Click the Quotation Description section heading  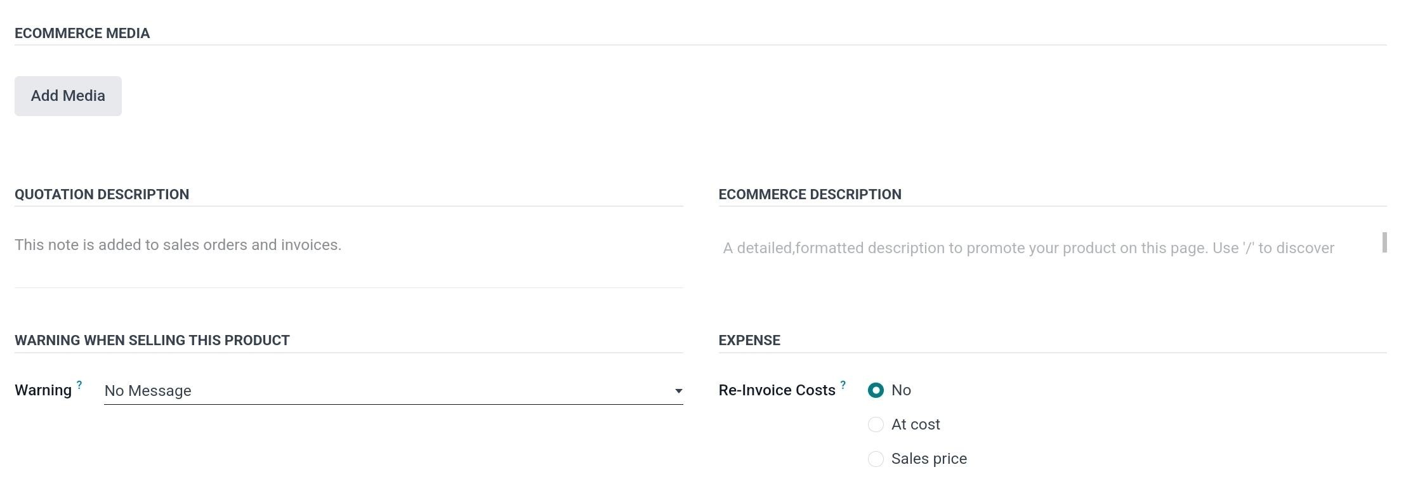102,195
